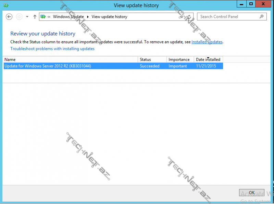
Task: Click the Windows Update icon in title bar
Action: point(6,5)
